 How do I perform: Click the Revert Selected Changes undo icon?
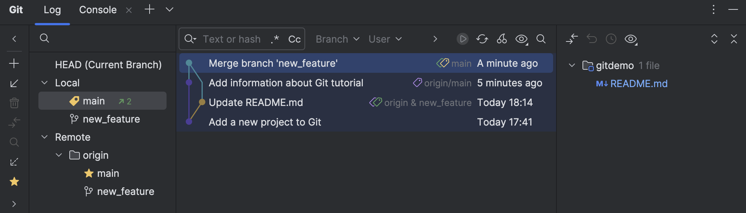pyautogui.click(x=592, y=39)
